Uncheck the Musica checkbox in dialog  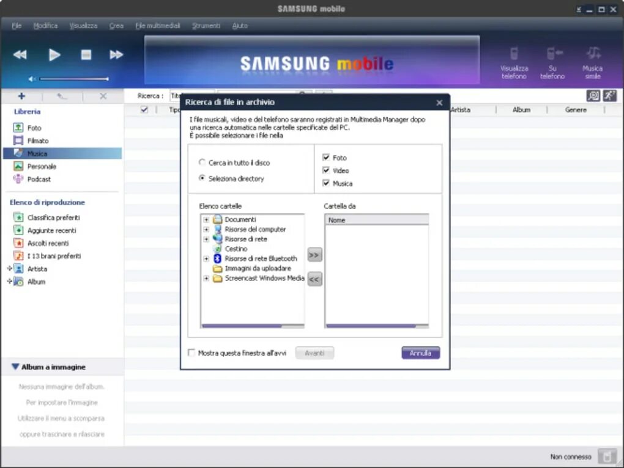pos(326,183)
